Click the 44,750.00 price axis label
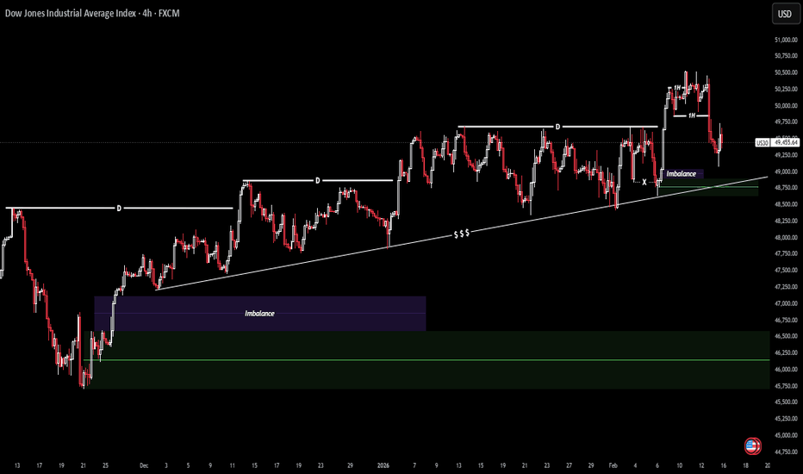This screenshot has width=803, height=474. pyautogui.click(x=786, y=452)
